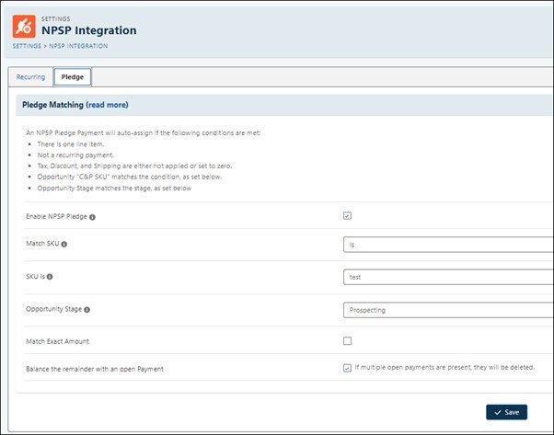Toggle Balance the remainder with open Payment checkbox
The height and width of the screenshot is (435, 554).
coord(347,368)
